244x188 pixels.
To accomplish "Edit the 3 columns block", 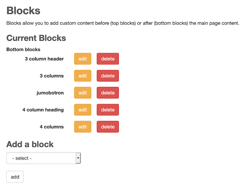I will click(x=83, y=76).
